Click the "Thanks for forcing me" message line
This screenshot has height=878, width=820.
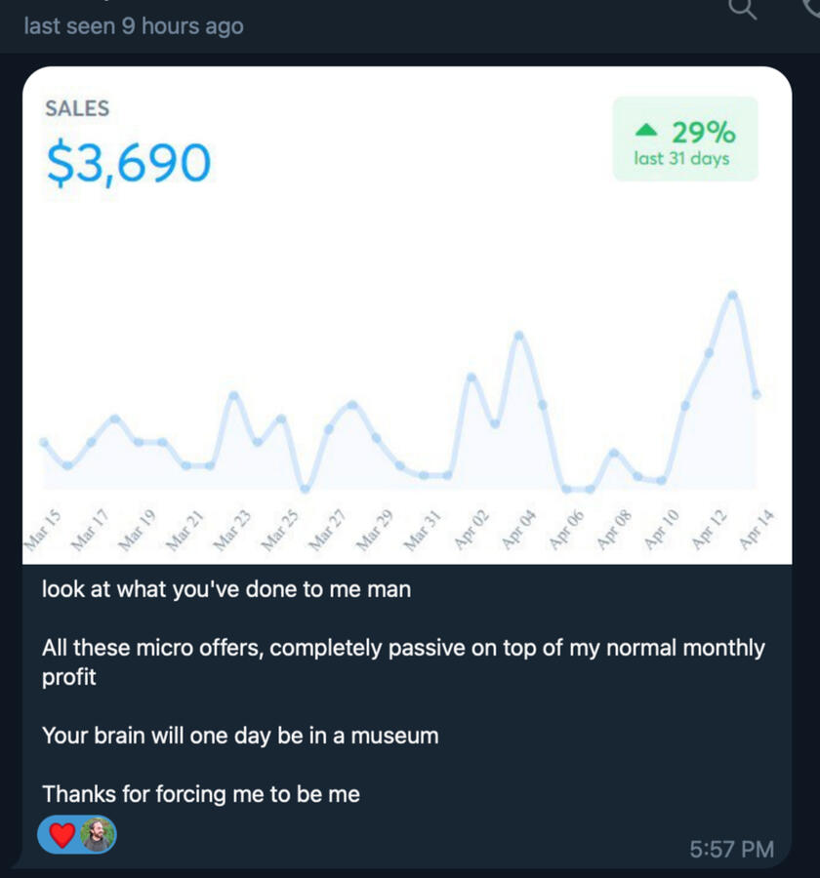201,794
